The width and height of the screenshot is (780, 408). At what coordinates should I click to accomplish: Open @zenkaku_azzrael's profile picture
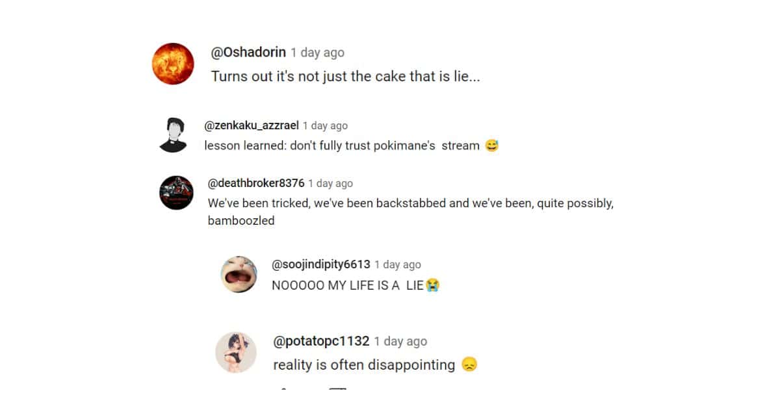coord(173,134)
